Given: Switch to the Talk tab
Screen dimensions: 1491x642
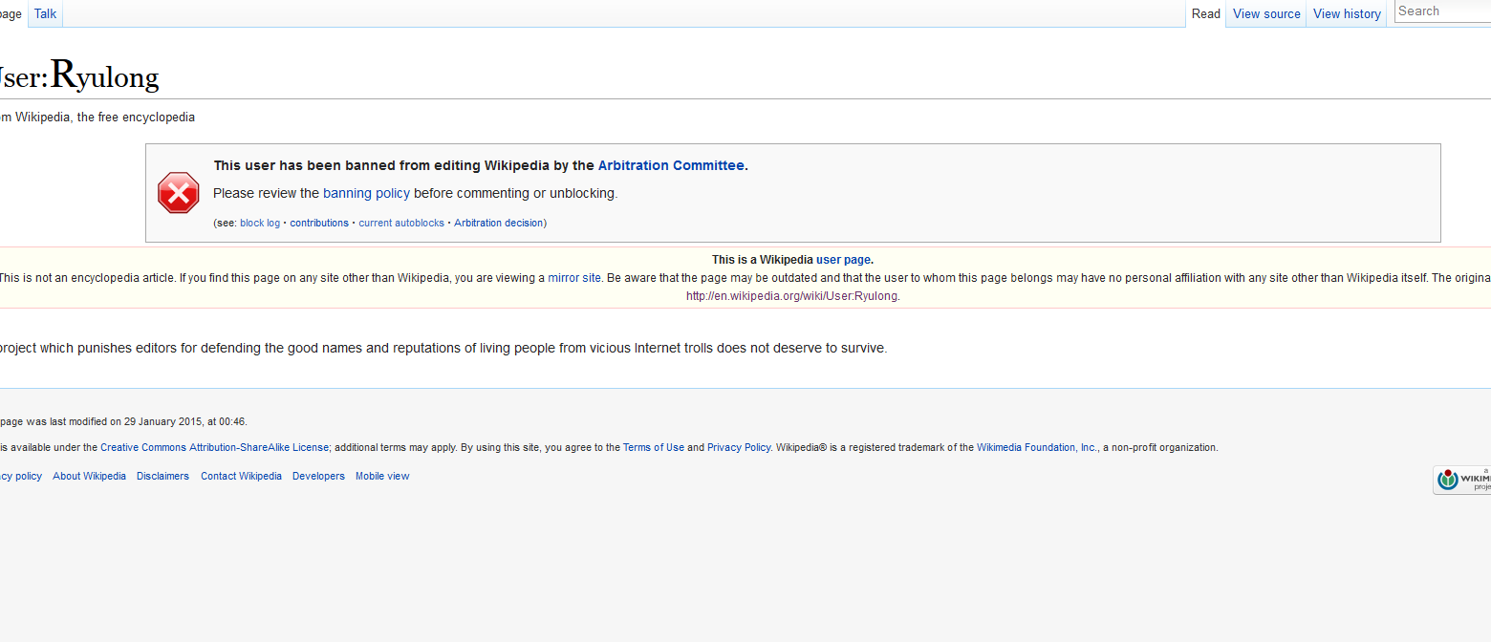Looking at the screenshot, I should (x=45, y=13).
